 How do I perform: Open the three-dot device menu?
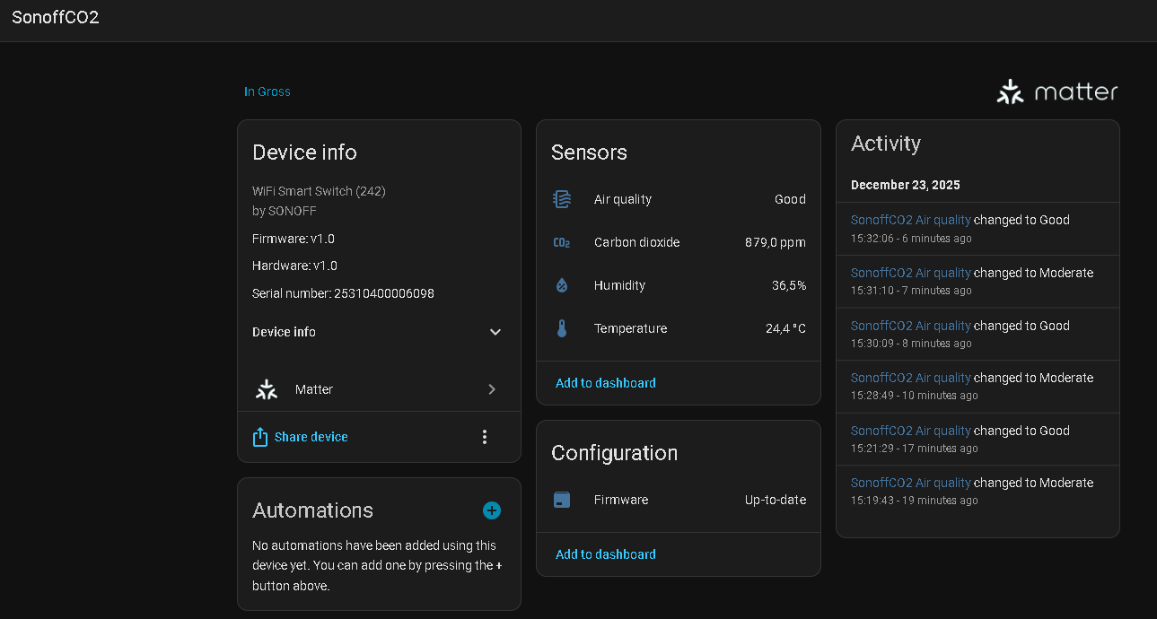click(x=485, y=437)
